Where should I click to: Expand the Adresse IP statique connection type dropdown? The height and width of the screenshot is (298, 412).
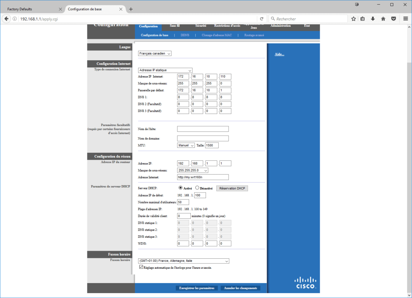(x=165, y=70)
